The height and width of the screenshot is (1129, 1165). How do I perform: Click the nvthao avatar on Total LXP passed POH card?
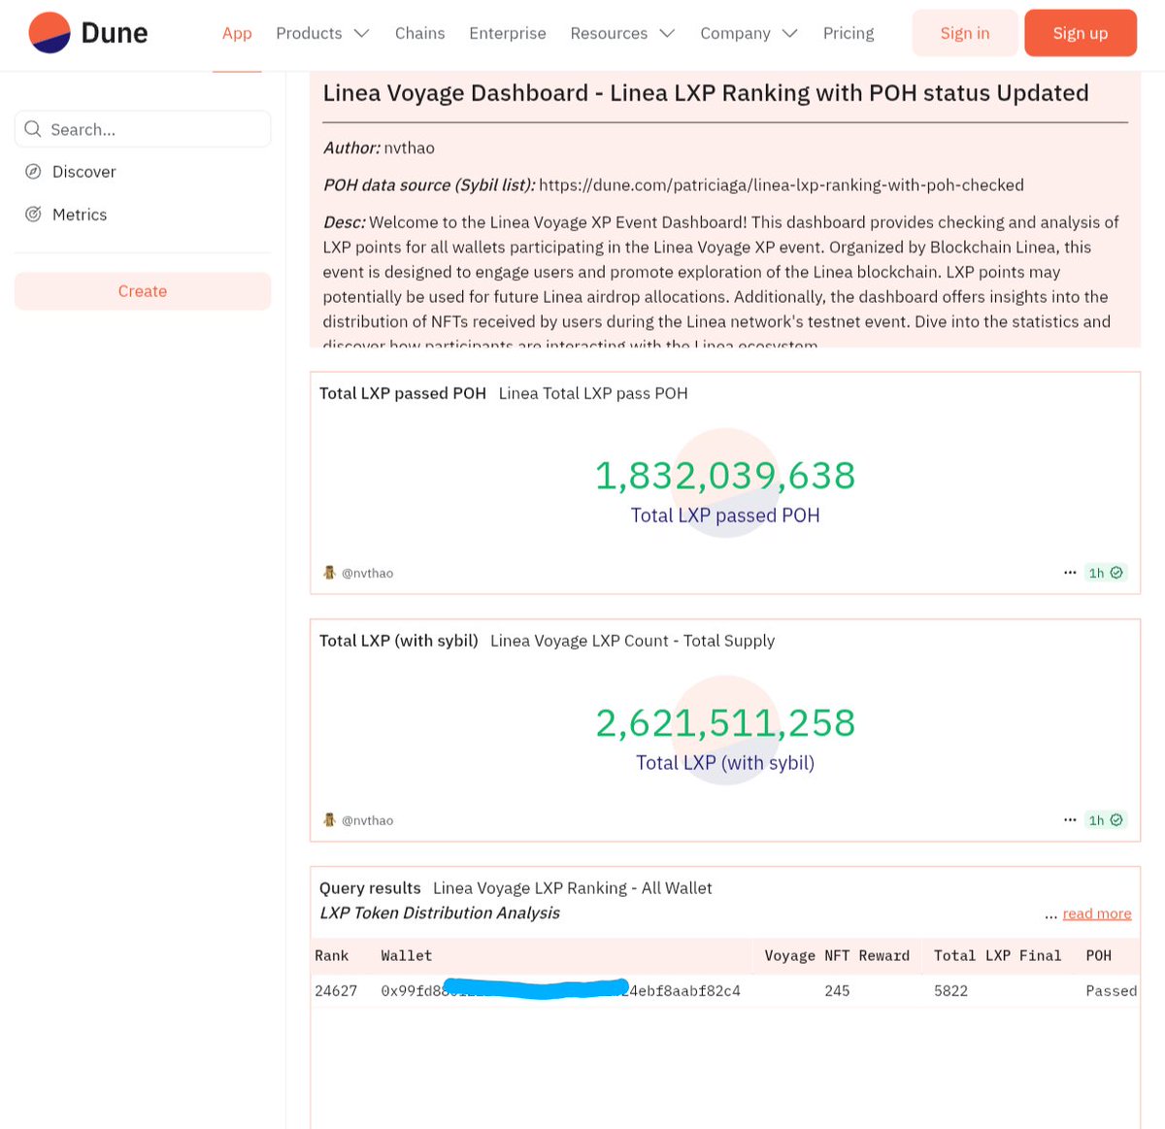(x=329, y=573)
